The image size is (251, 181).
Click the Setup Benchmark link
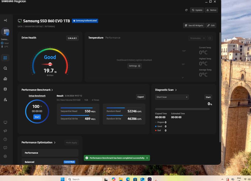(37, 96)
